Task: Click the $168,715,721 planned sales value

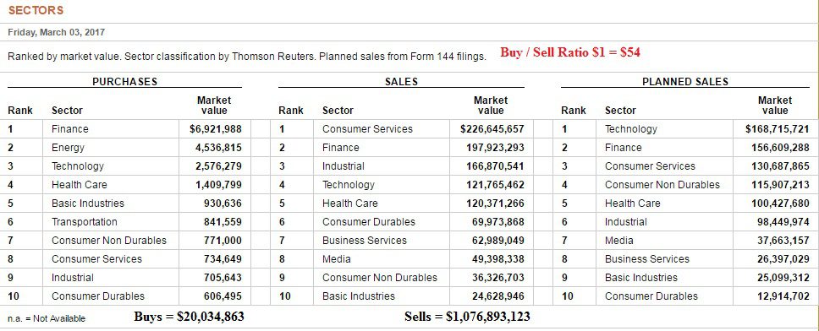Action: (778, 128)
